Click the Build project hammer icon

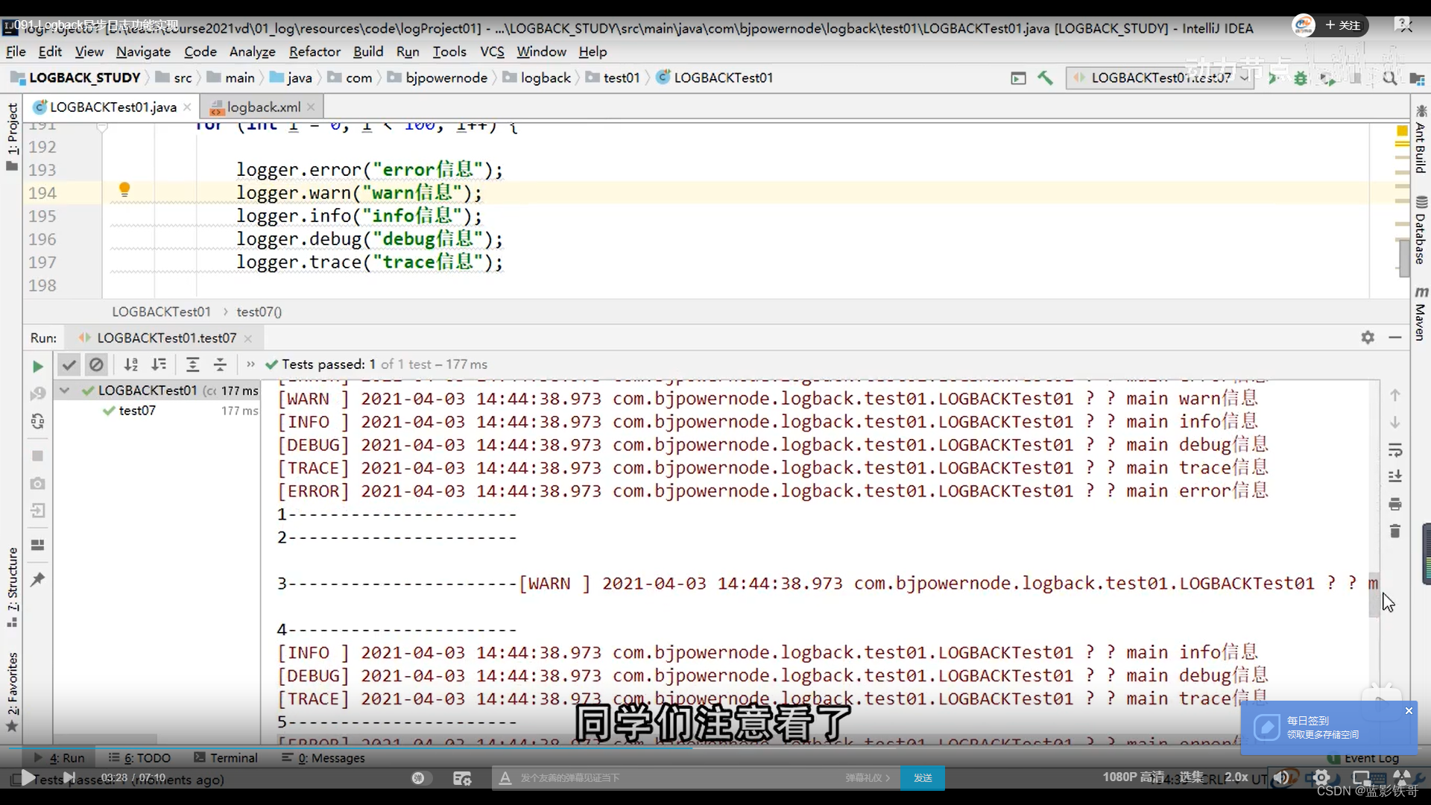click(1045, 78)
